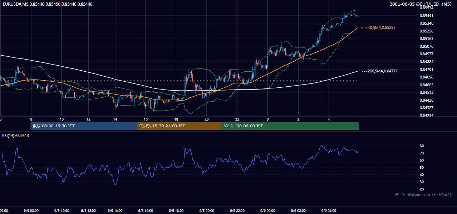Click the データ: HistData.com source credit
This screenshot has width=457, height=214.
tap(424, 195)
